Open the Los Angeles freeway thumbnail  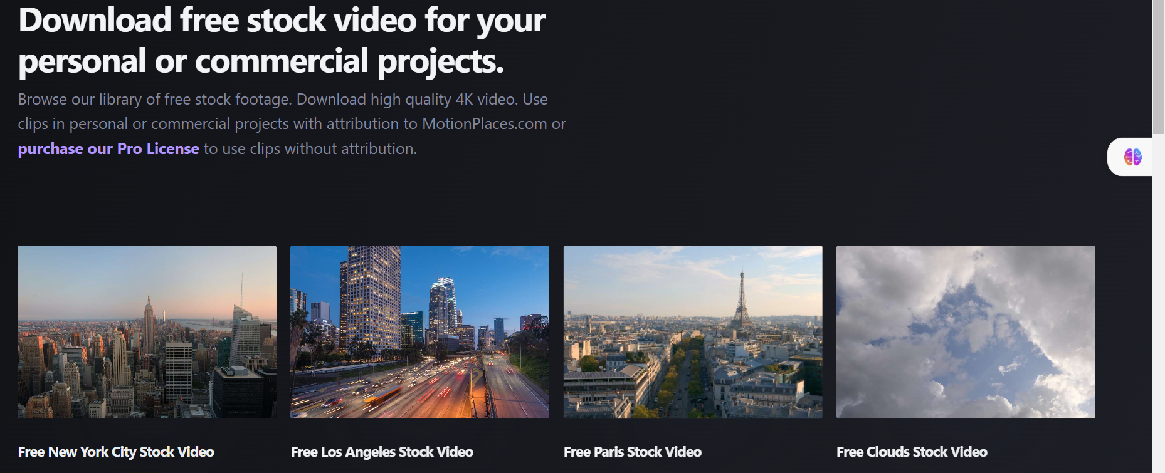tap(419, 332)
